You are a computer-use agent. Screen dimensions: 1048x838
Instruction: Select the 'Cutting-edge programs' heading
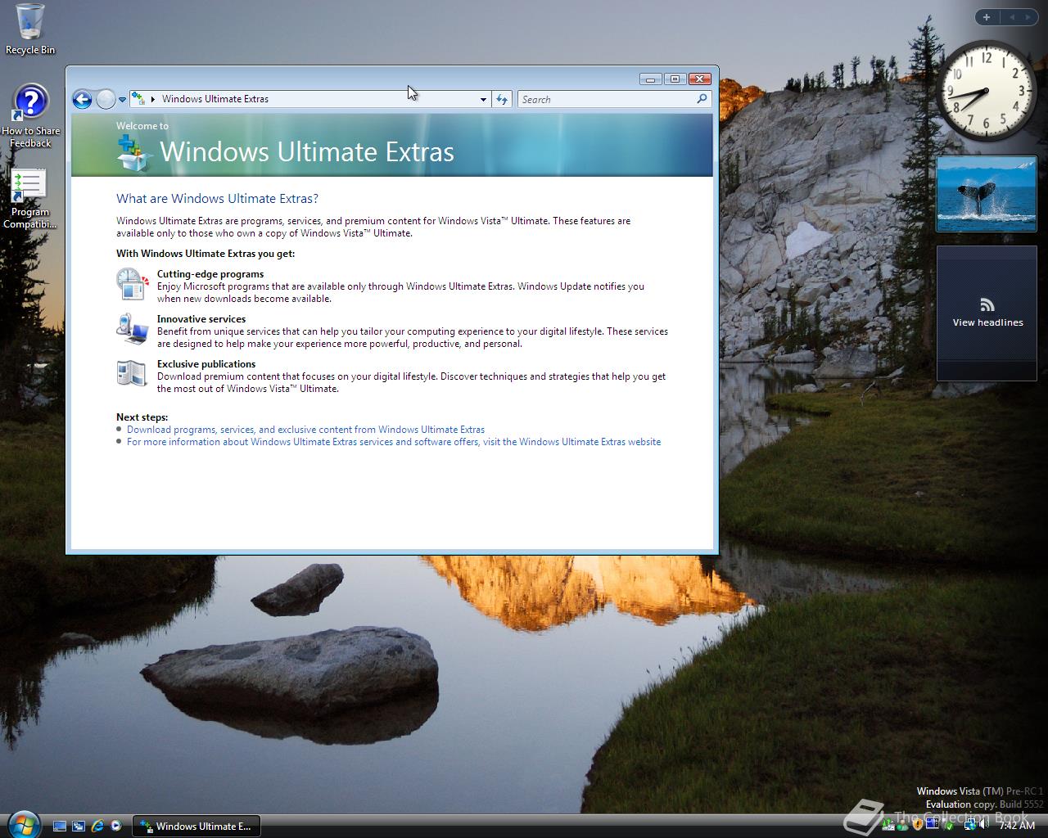tap(210, 274)
